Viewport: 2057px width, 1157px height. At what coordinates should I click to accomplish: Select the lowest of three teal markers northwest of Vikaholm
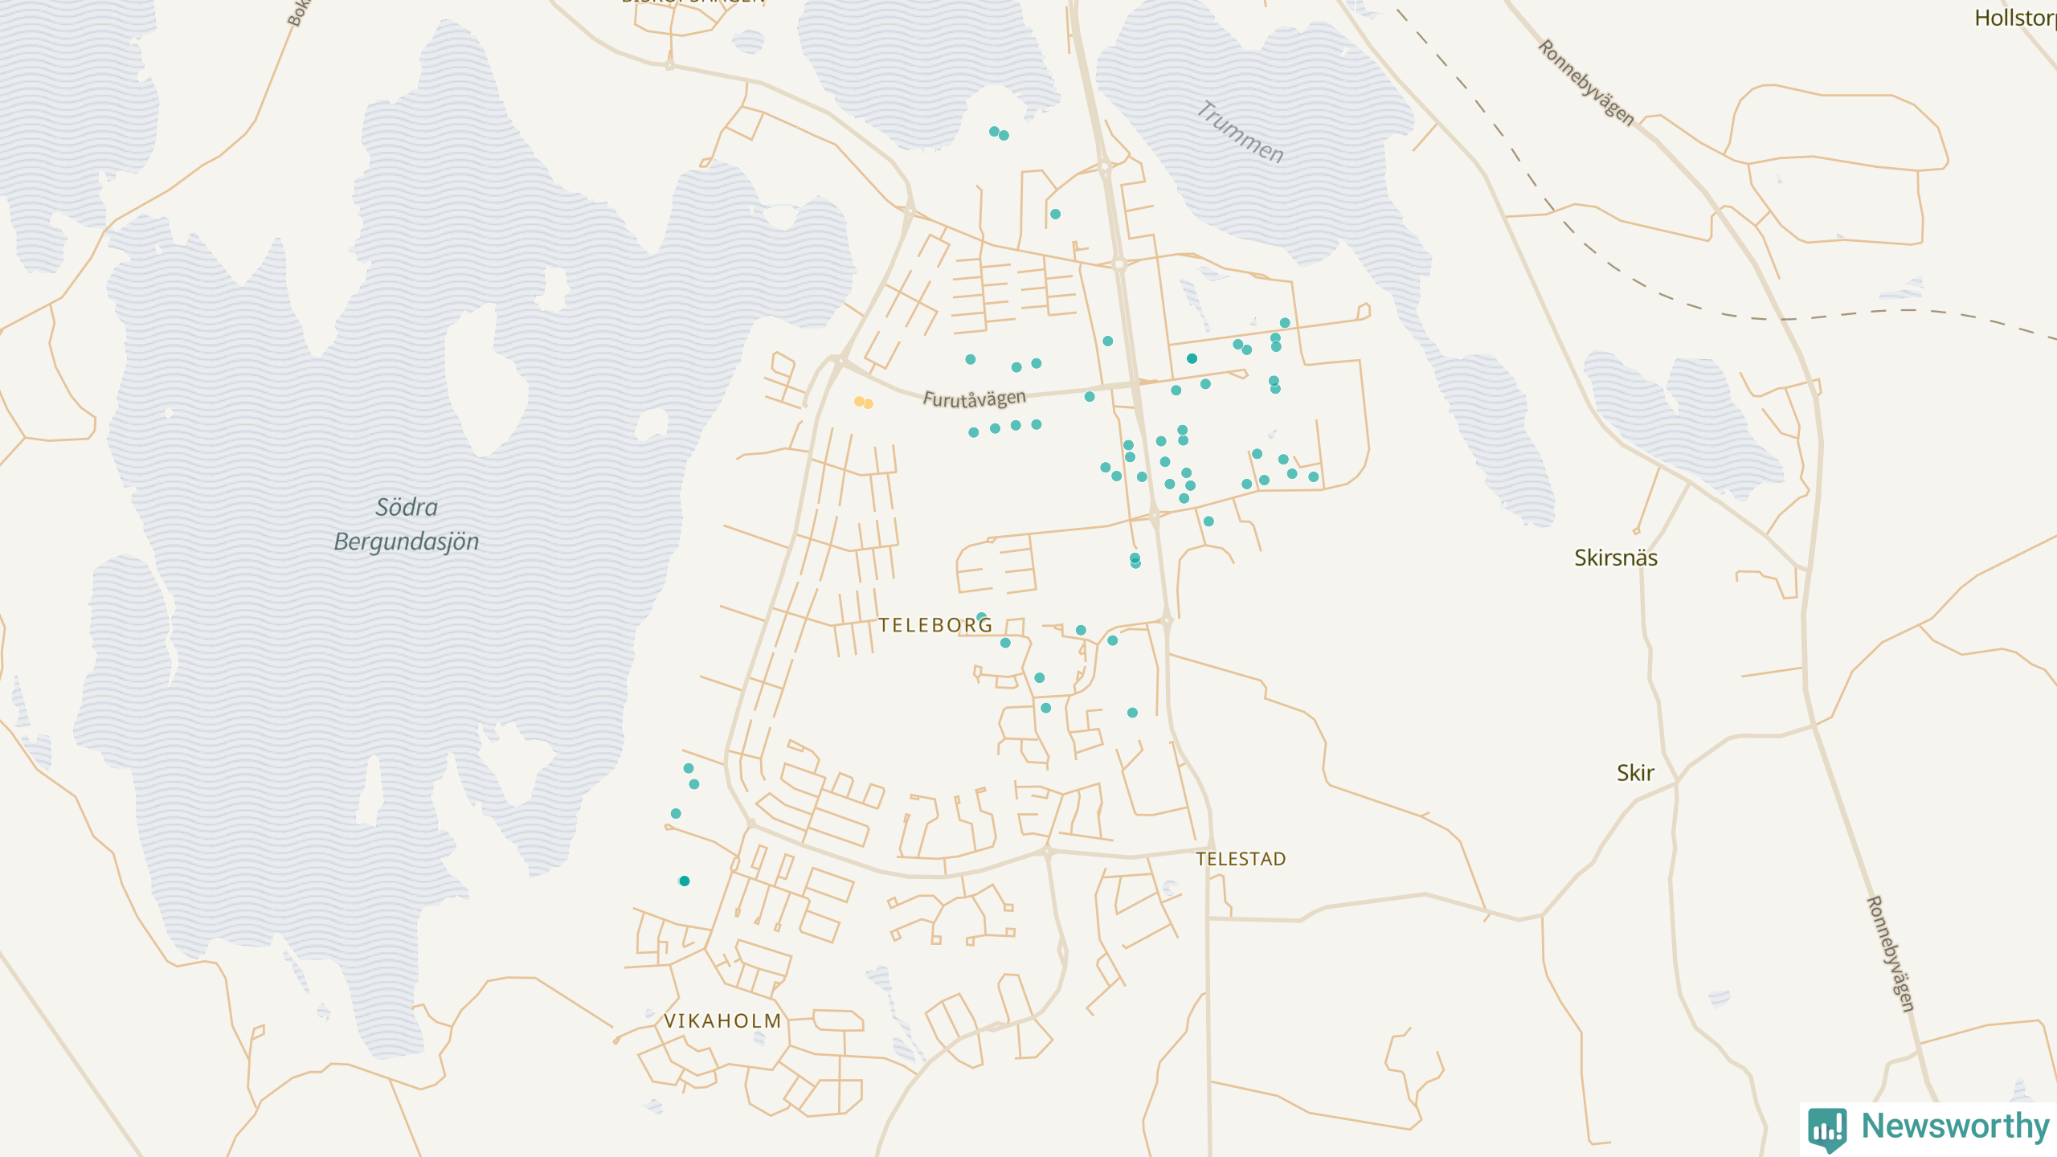coord(676,813)
